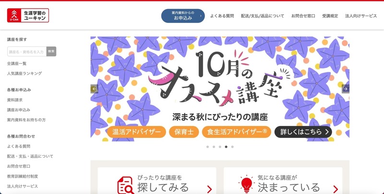The width and height of the screenshot is (384, 194).
Task: Click the 案内資料からのお申込み button
Action: pyautogui.click(x=183, y=16)
